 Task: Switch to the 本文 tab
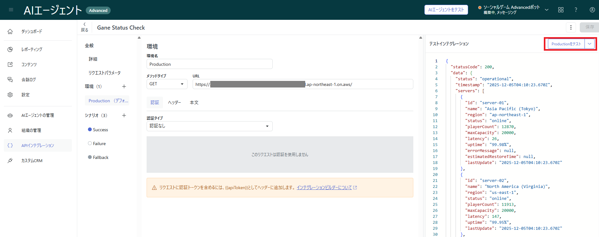click(194, 103)
